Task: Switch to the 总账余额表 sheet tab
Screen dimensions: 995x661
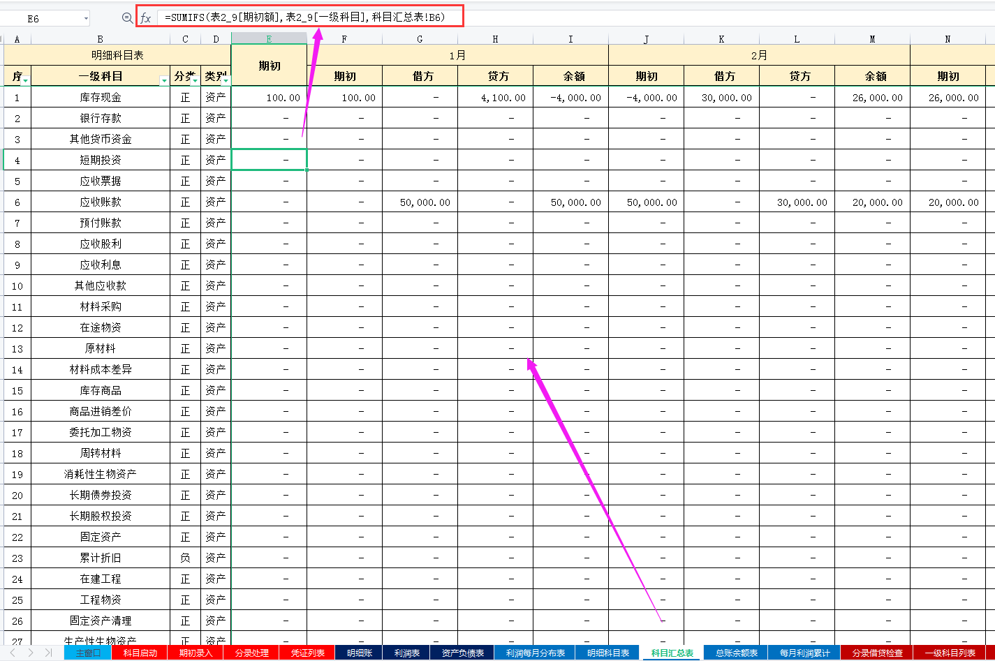Action: (x=736, y=653)
